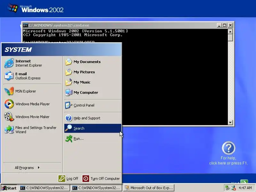
Task: Click the 'MSN Explorer' label text
Action: coord(26,91)
